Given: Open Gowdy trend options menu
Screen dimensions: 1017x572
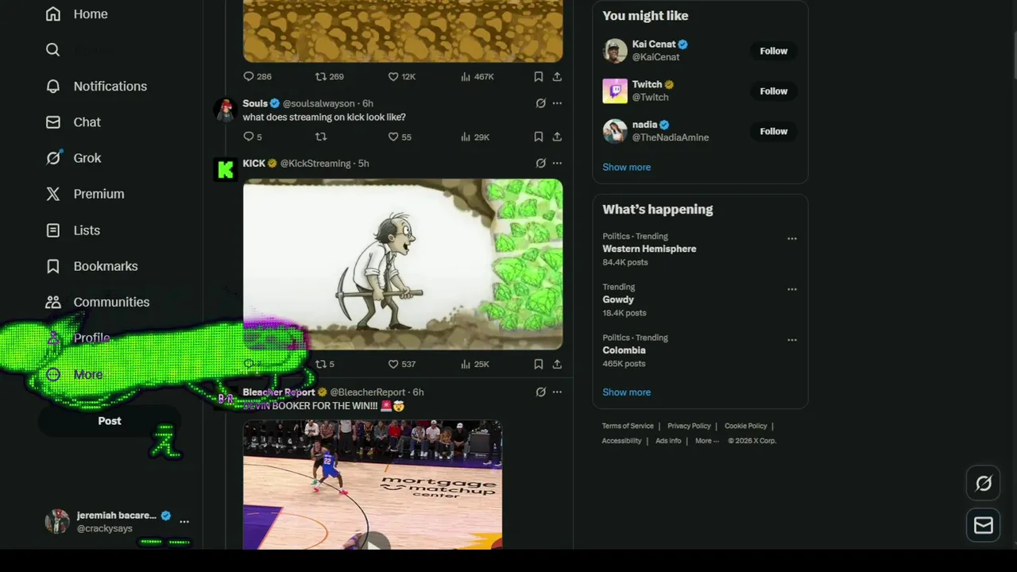Looking at the screenshot, I should [x=792, y=289].
